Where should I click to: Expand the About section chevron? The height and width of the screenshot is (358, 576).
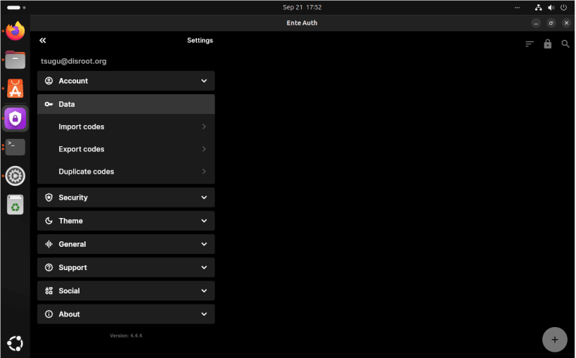tap(204, 314)
